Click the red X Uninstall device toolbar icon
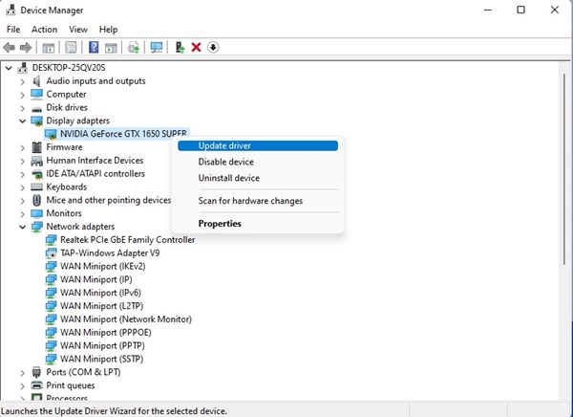This screenshot has height=417, width=573. click(x=196, y=47)
